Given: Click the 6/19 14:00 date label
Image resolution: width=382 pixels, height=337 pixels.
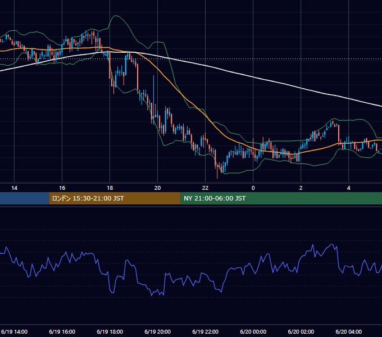Looking at the screenshot, I should (x=15, y=331).
